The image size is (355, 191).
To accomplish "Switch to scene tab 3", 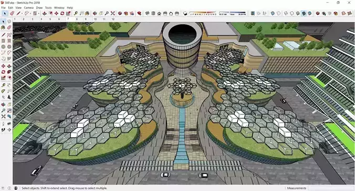I will pyautogui.click(x=33, y=19).
